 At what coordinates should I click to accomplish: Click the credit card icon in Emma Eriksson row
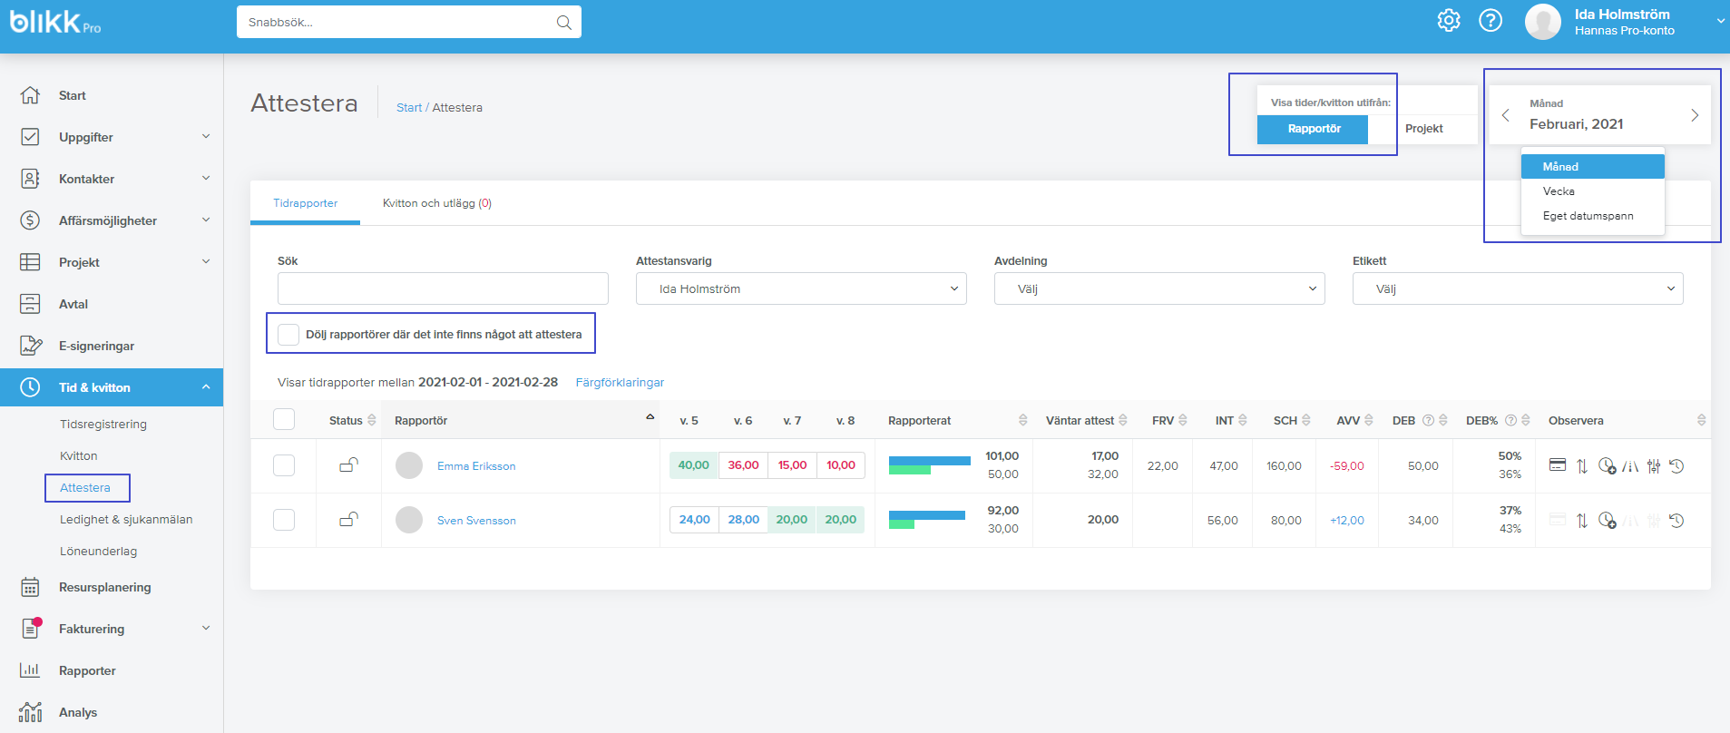[x=1558, y=465]
